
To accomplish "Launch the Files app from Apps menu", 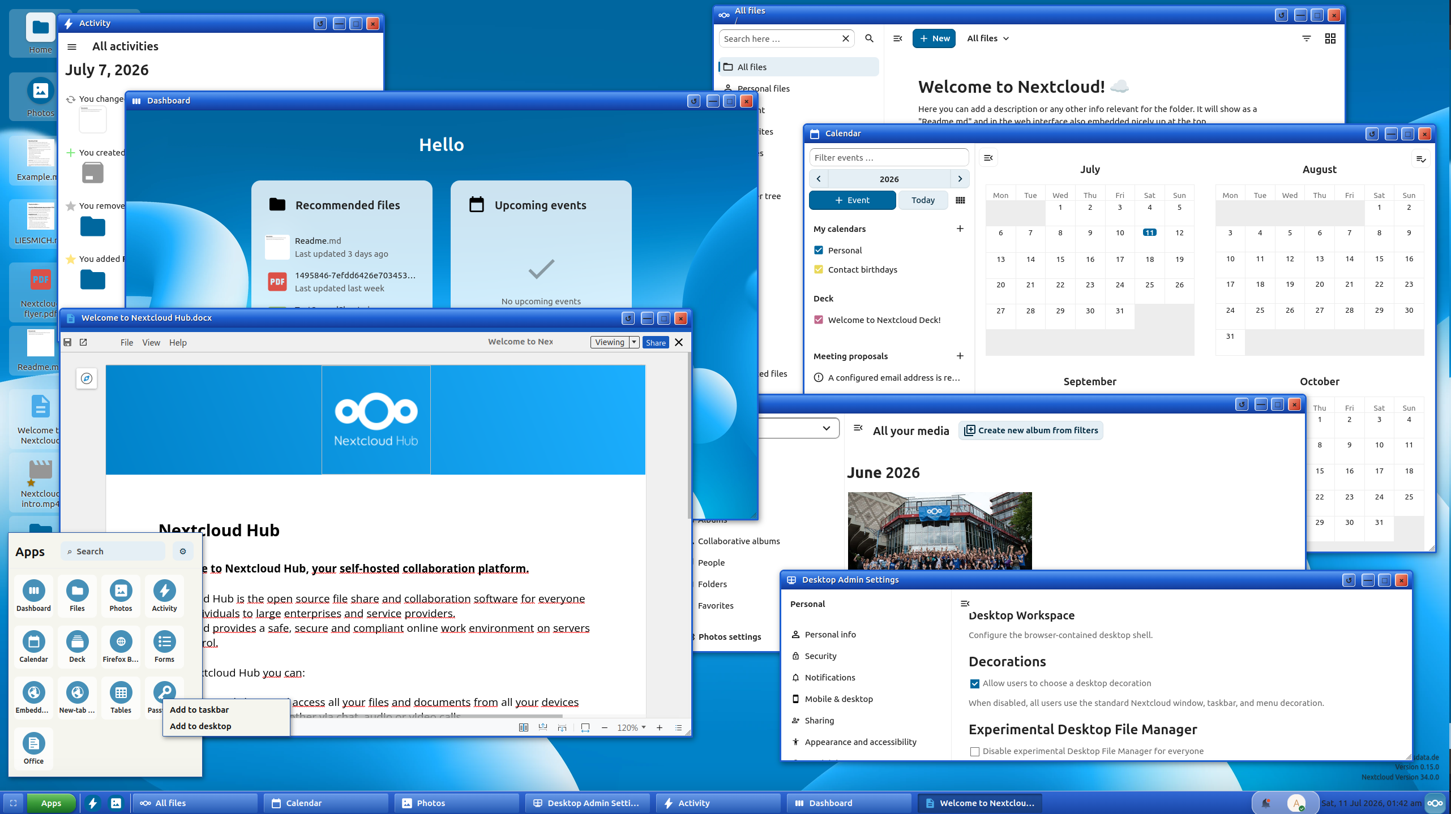I will tap(77, 596).
